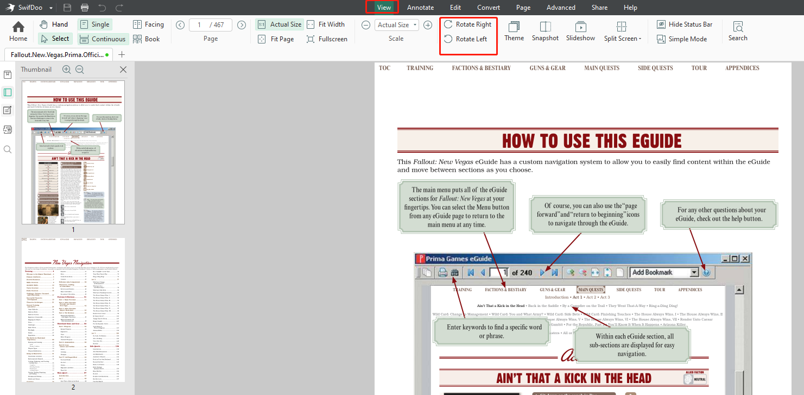Enlarge thumbnails with zoom-in icon
This screenshot has width=804, height=395.
click(x=67, y=70)
